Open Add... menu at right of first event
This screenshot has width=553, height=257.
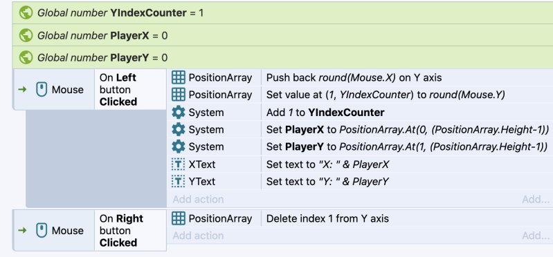536,199
